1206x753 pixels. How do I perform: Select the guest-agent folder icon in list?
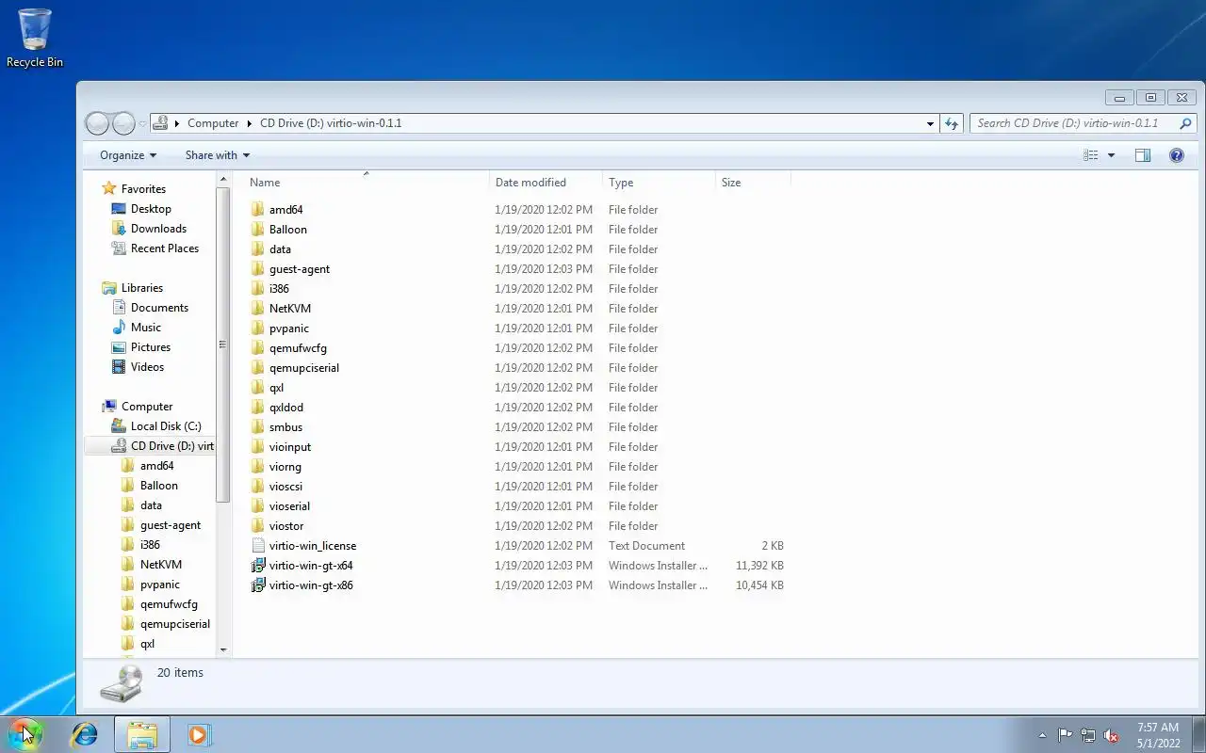258,268
